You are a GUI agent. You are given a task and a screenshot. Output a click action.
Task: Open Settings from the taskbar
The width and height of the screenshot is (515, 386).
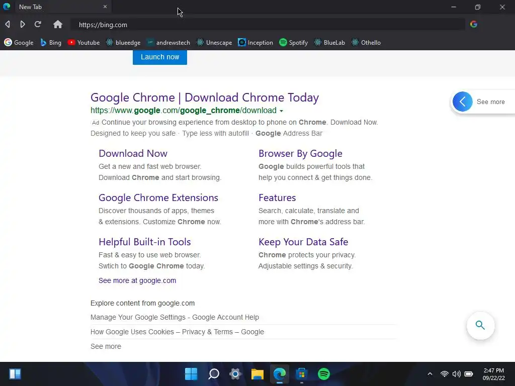pos(235,374)
